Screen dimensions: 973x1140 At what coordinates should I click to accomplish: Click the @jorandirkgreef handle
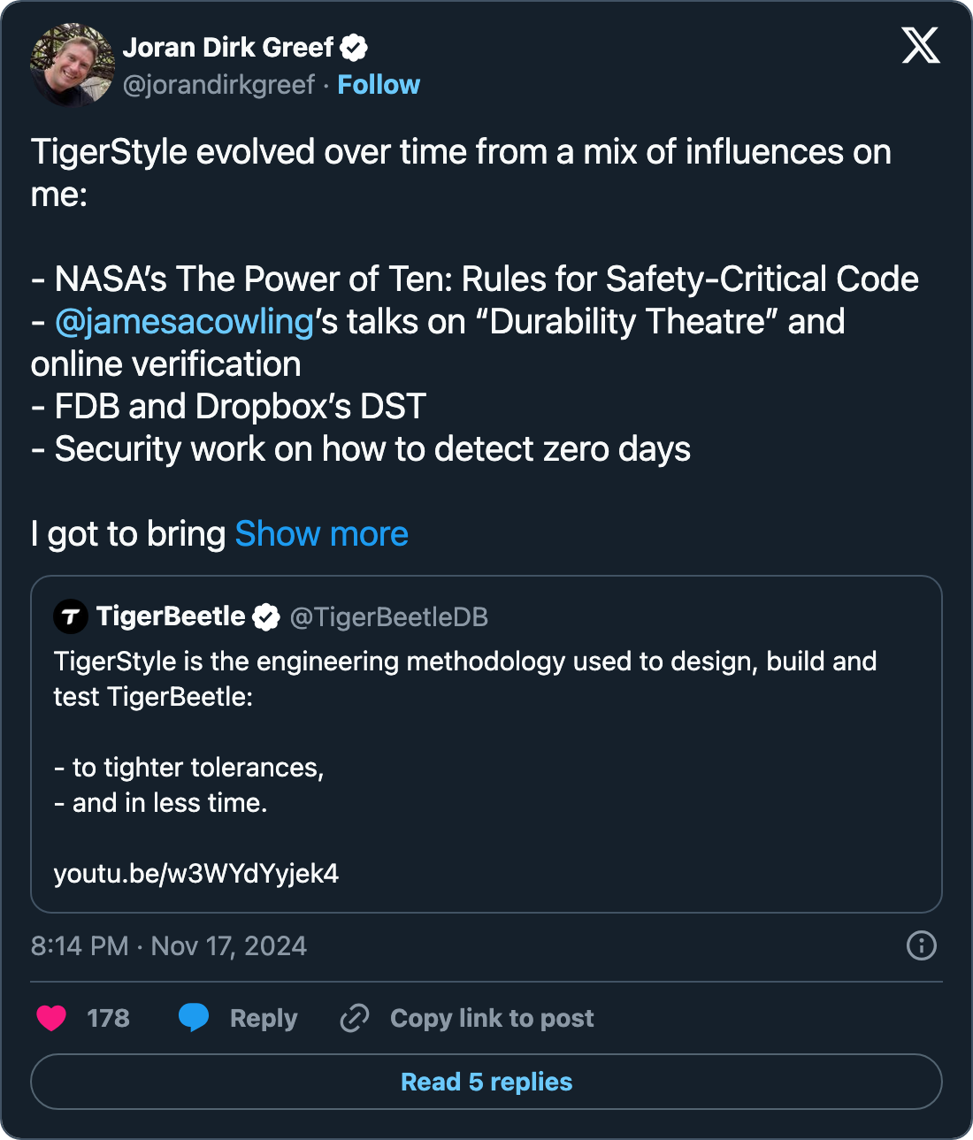coord(218,85)
